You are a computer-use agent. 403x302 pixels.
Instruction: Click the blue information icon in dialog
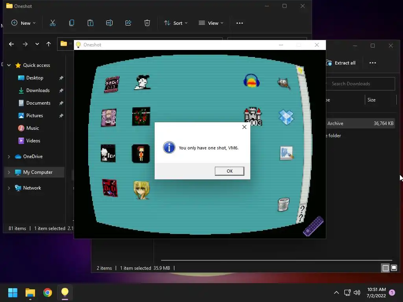(169, 148)
